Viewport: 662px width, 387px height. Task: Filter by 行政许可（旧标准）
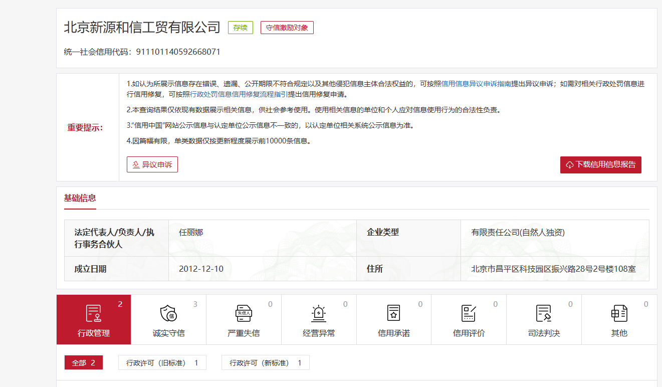(162, 362)
